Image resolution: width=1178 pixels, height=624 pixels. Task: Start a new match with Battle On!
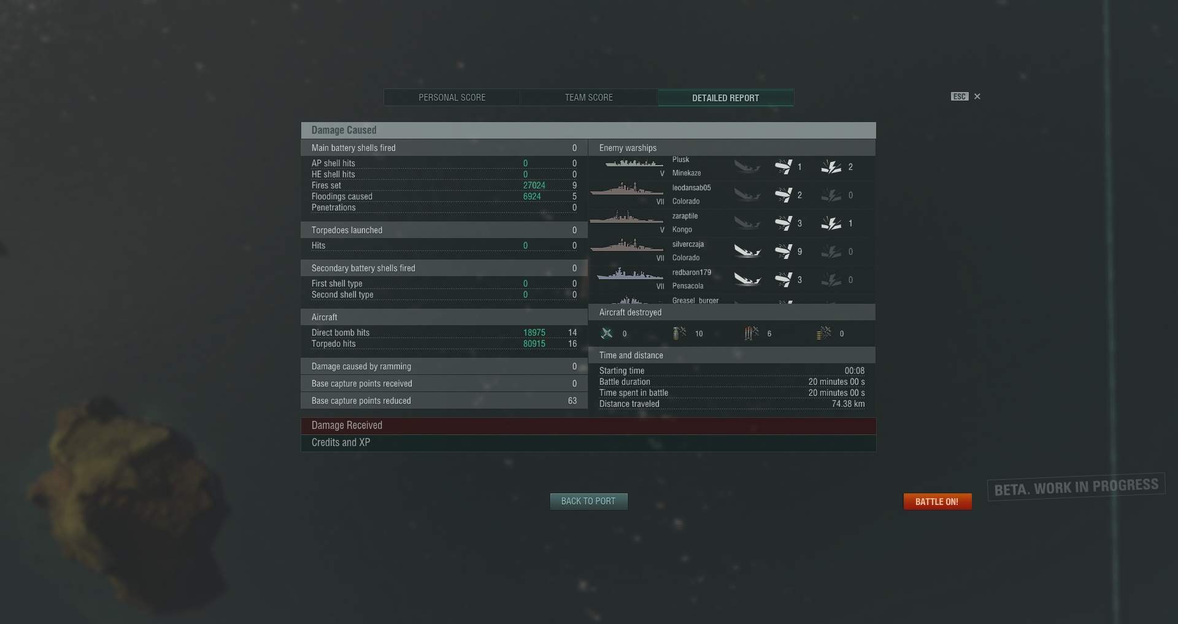937,502
